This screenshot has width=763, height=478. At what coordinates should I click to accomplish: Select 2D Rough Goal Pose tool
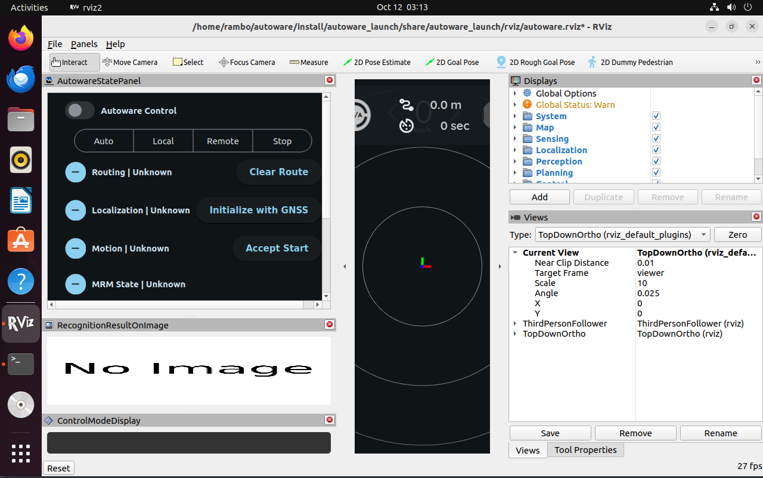(x=535, y=62)
